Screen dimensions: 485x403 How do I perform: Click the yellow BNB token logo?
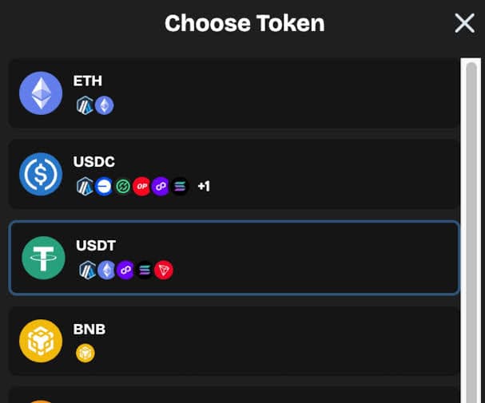(x=41, y=341)
